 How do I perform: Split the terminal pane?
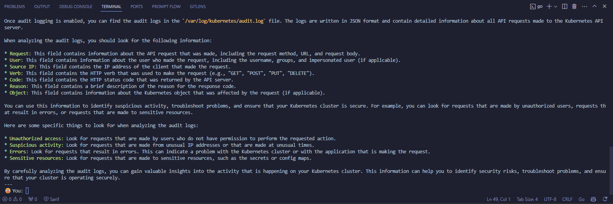tap(564, 7)
